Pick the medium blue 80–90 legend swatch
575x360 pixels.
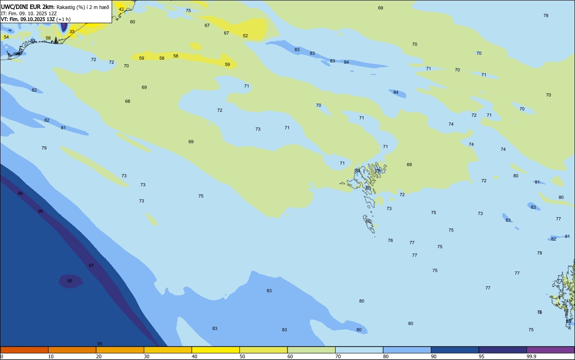point(407,350)
